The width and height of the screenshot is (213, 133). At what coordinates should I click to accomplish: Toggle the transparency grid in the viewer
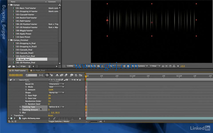click(128, 66)
